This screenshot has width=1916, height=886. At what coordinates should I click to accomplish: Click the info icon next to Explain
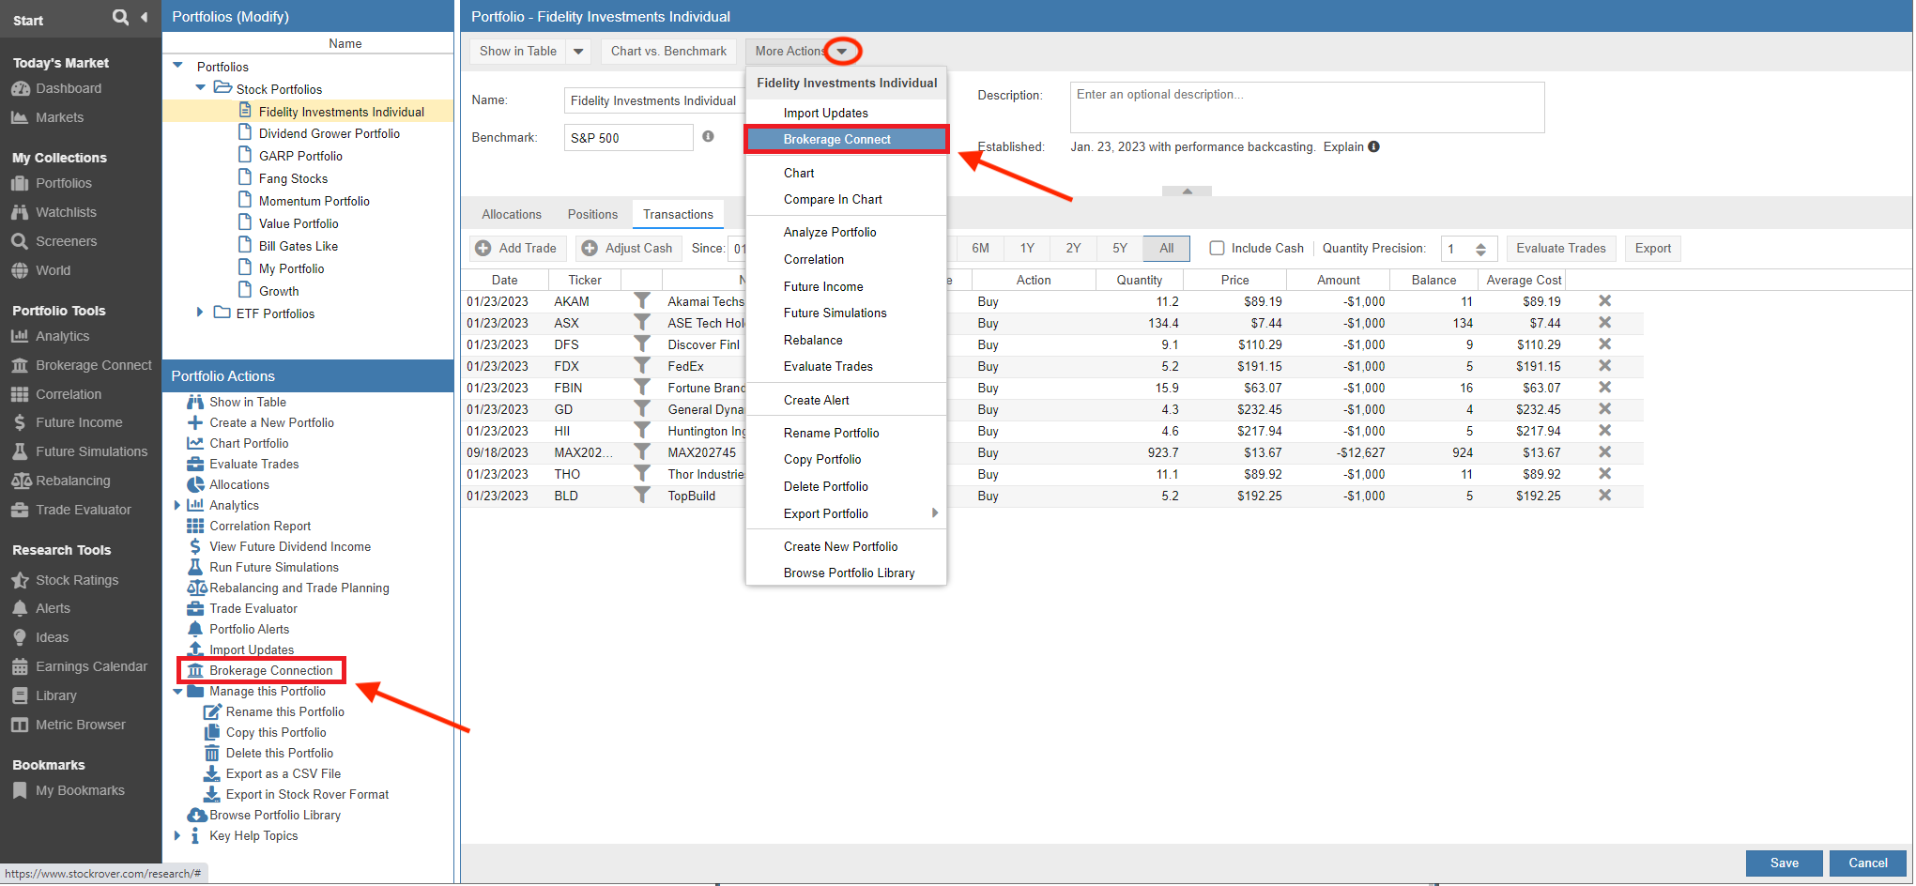tap(1373, 146)
